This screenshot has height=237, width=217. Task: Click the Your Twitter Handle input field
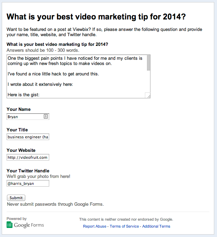28,183
